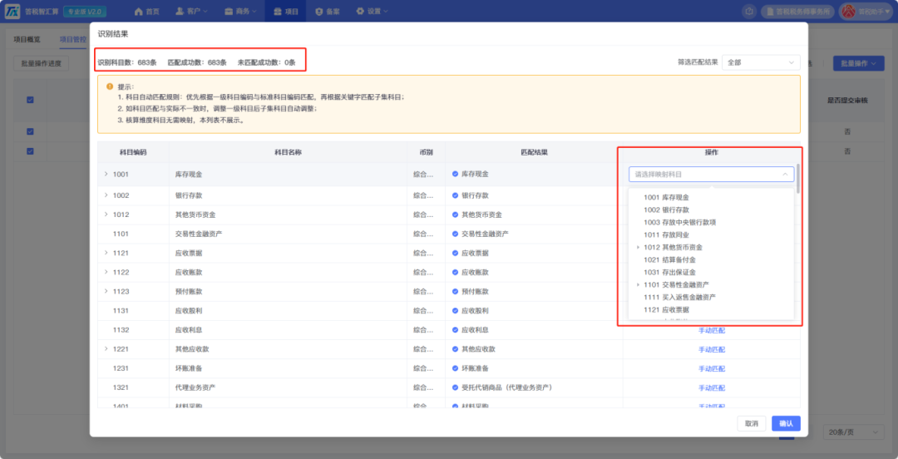
Task: Open the 设置 navigation menu
Action: coord(372,11)
